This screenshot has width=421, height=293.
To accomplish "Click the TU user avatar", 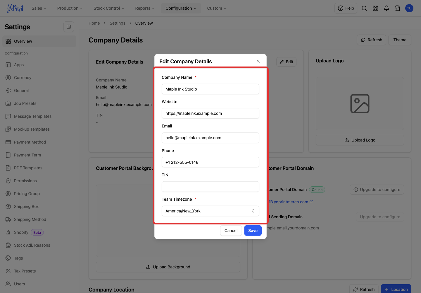I will click(409, 8).
